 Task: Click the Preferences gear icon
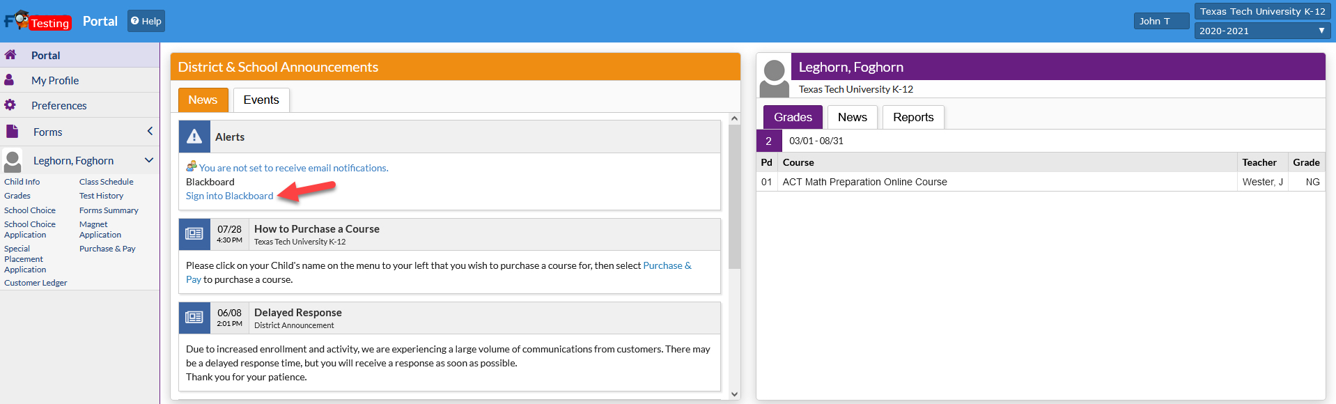pyautogui.click(x=10, y=105)
